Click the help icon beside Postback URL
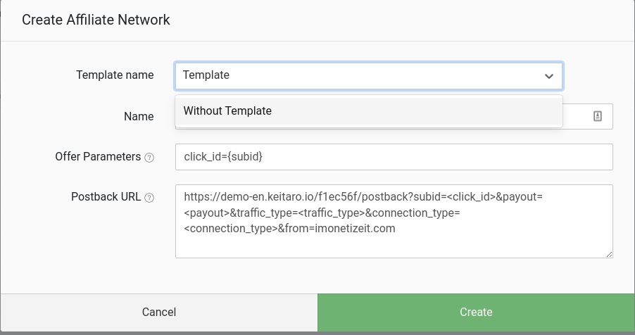Viewport: 635px width, 335px height. coord(149,198)
